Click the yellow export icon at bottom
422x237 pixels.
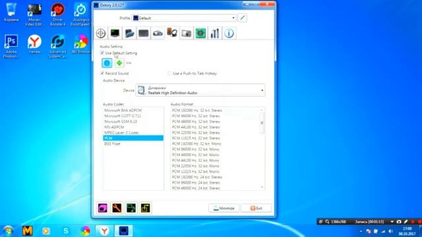click(x=145, y=208)
